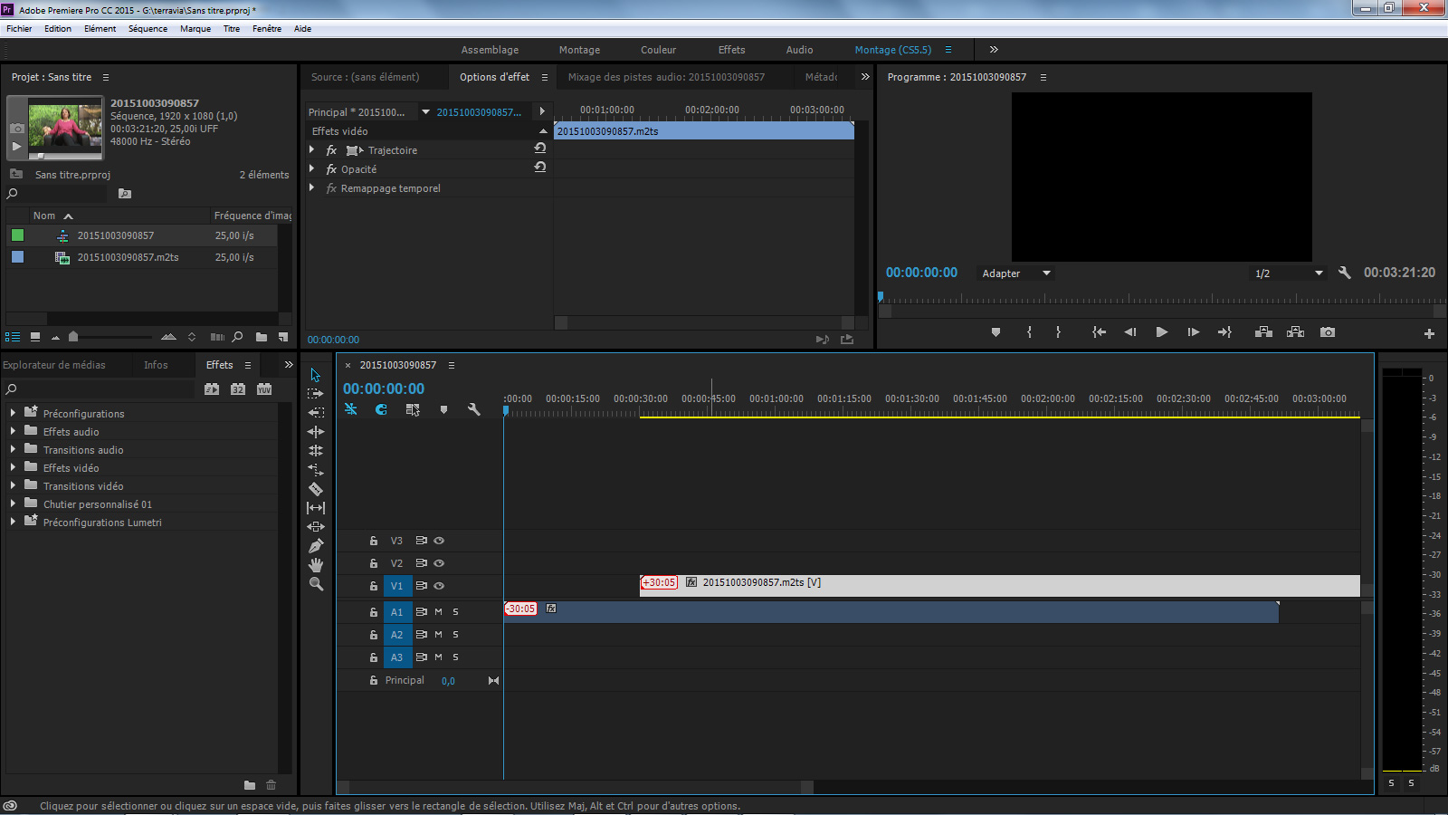Select the Track Select Forward tool
Screen dimensions: 1448x815
(315, 394)
